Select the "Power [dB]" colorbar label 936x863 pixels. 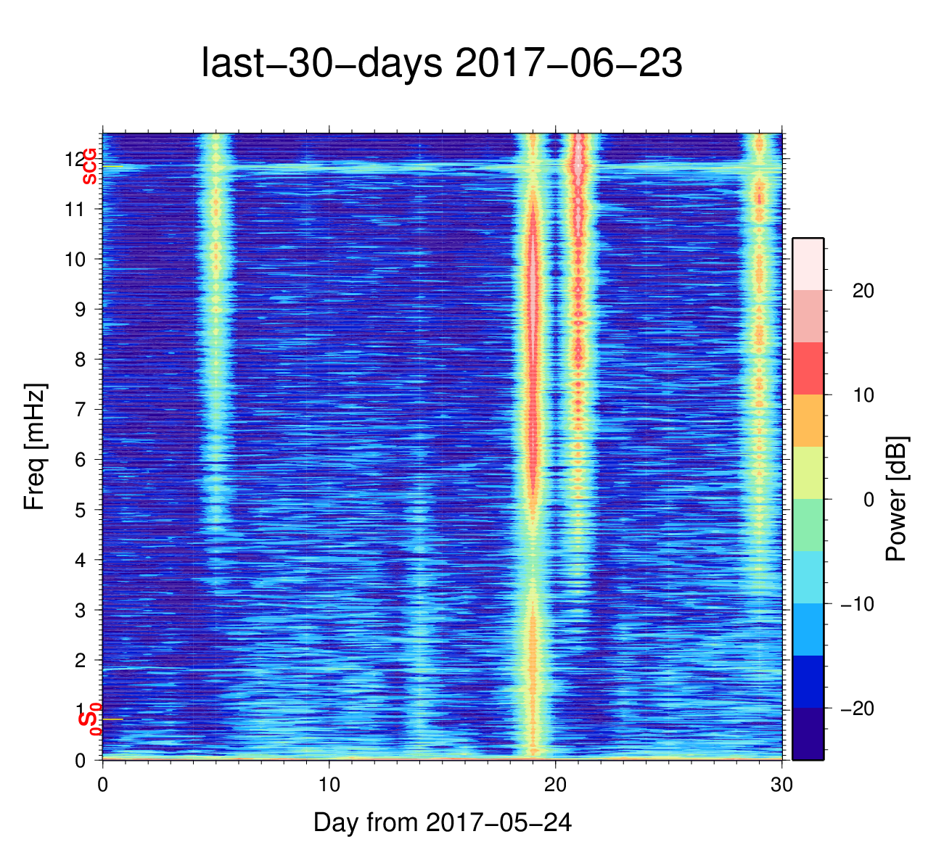pyautogui.click(x=897, y=499)
